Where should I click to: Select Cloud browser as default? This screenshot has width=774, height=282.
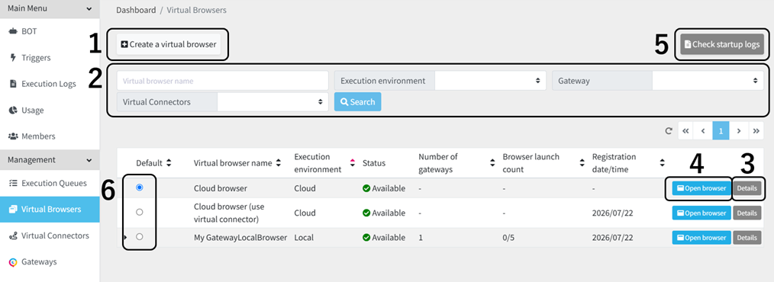pos(139,187)
